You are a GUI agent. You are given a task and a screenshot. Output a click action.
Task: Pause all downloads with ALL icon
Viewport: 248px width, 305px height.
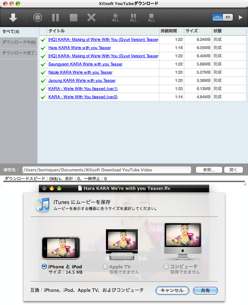(134, 18)
